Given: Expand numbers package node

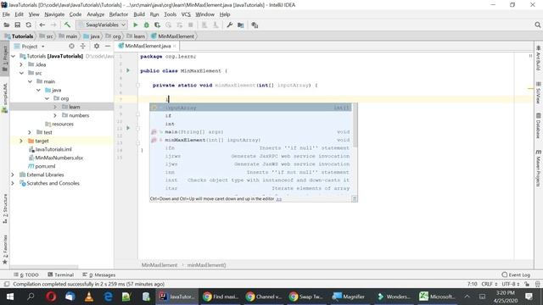Looking at the screenshot, I should pyautogui.click(x=55, y=115).
